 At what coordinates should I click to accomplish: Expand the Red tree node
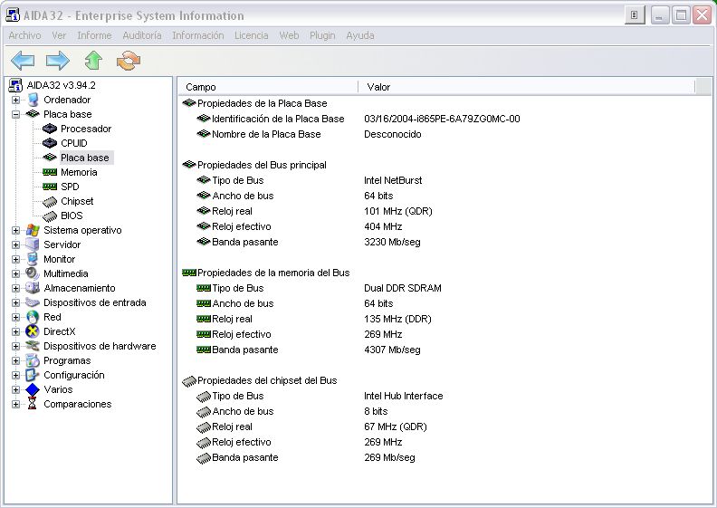tap(16, 317)
